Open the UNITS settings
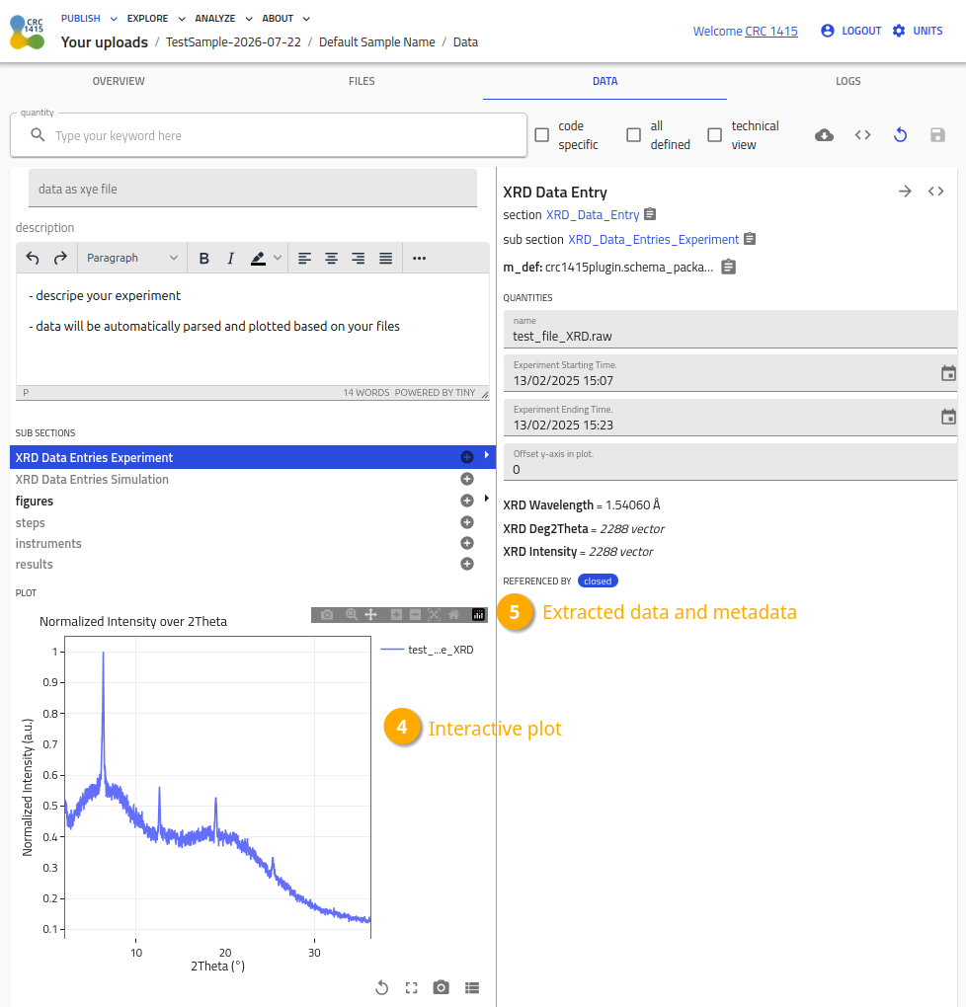This screenshot has height=1007, width=966. point(918,31)
